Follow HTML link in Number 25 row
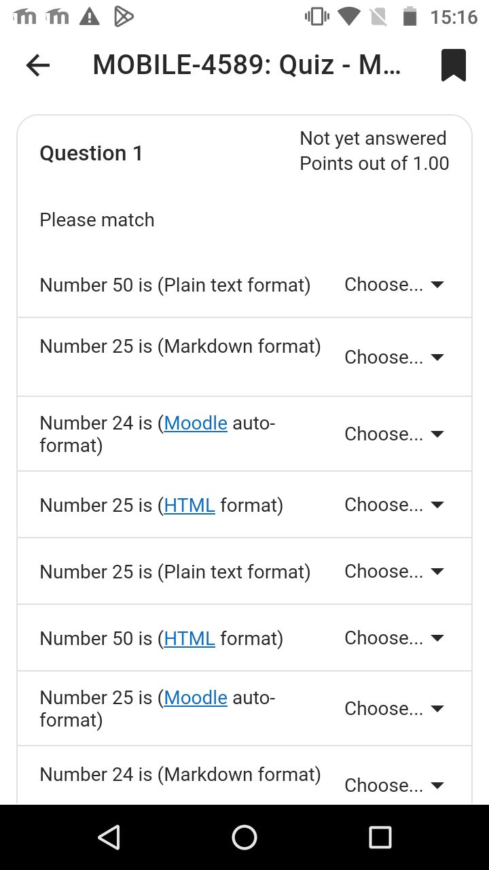 pyautogui.click(x=189, y=505)
